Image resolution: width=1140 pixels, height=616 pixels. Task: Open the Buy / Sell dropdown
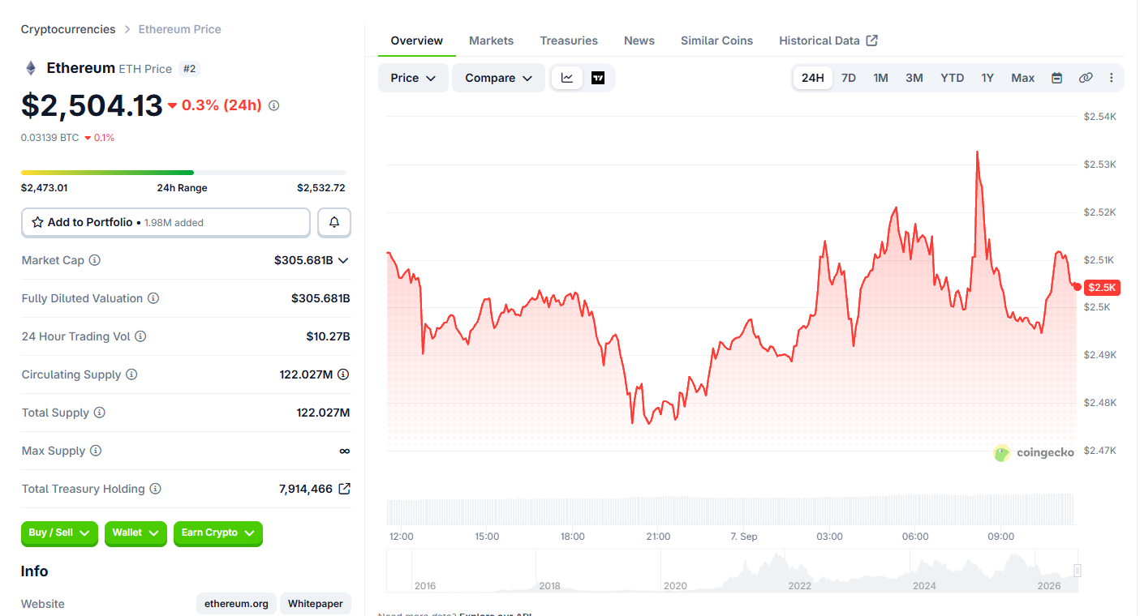tap(59, 533)
